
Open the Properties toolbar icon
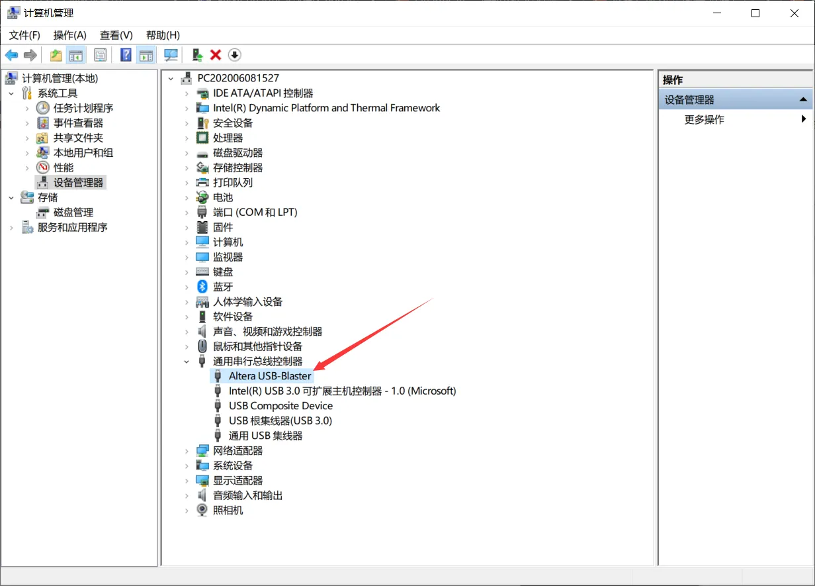pyautogui.click(x=100, y=55)
